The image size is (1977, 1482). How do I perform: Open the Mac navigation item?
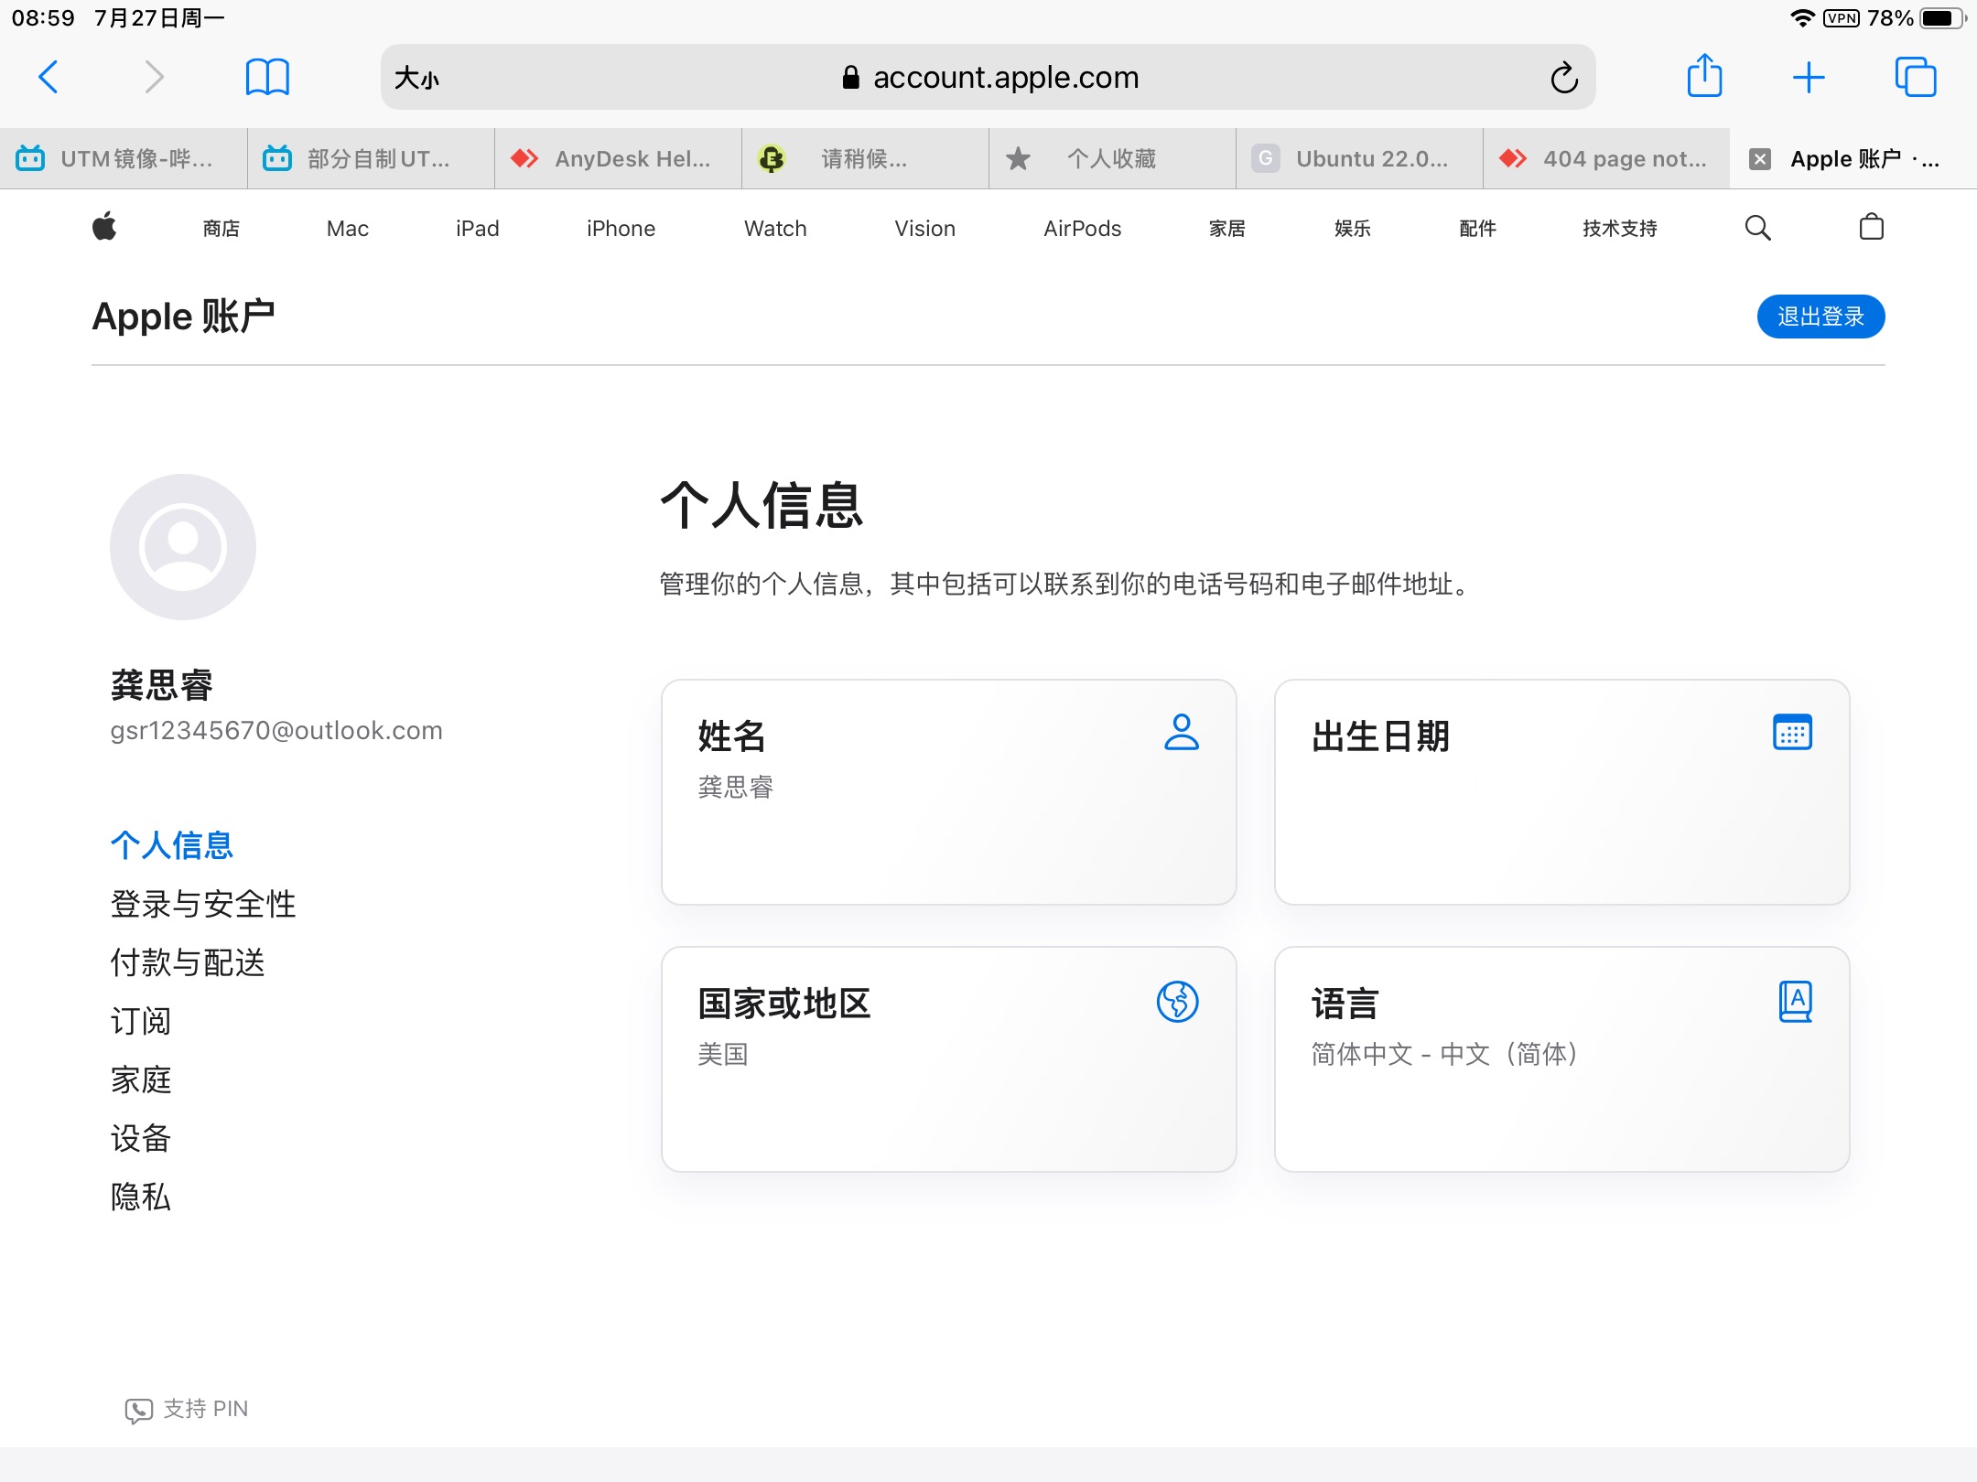coord(348,229)
